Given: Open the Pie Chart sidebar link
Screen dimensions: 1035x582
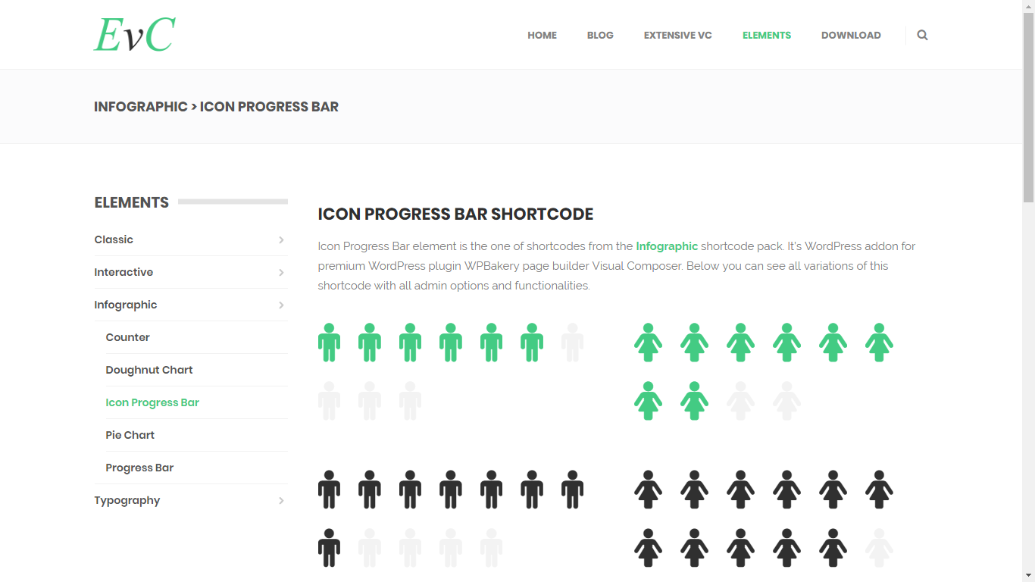Looking at the screenshot, I should tap(130, 435).
